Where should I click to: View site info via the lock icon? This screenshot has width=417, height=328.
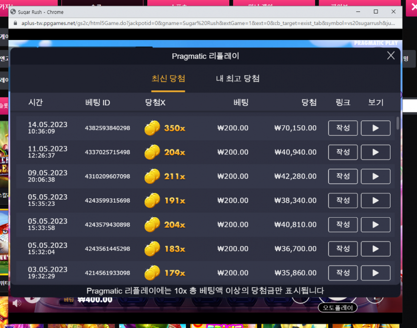(15, 23)
